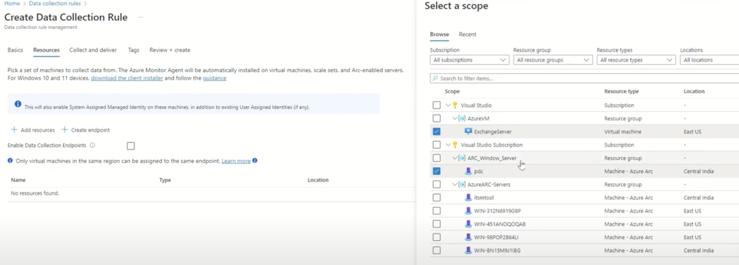Enable Data Collection Endpoints checkbox
Viewport: 739px width, 265px height.
(131, 146)
